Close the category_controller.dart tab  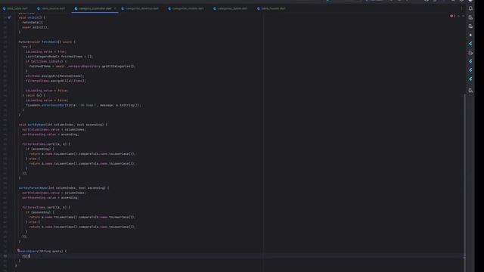(x=115, y=8)
